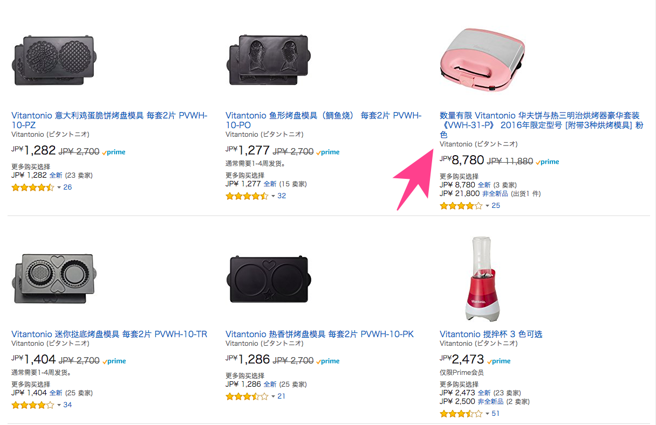This screenshot has height=425, width=656.
Task: Click the 25 reviews count link
Action: 496,205
